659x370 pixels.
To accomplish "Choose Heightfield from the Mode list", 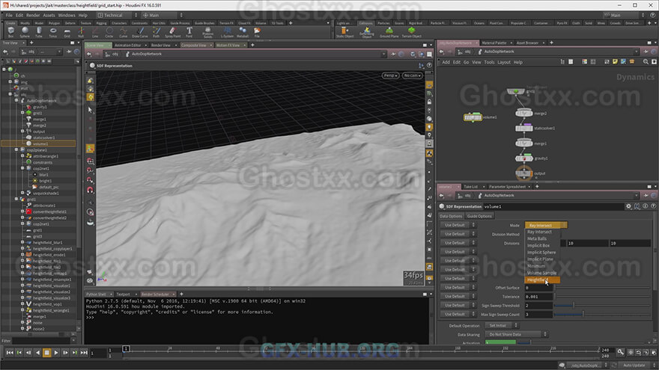I will pos(542,280).
